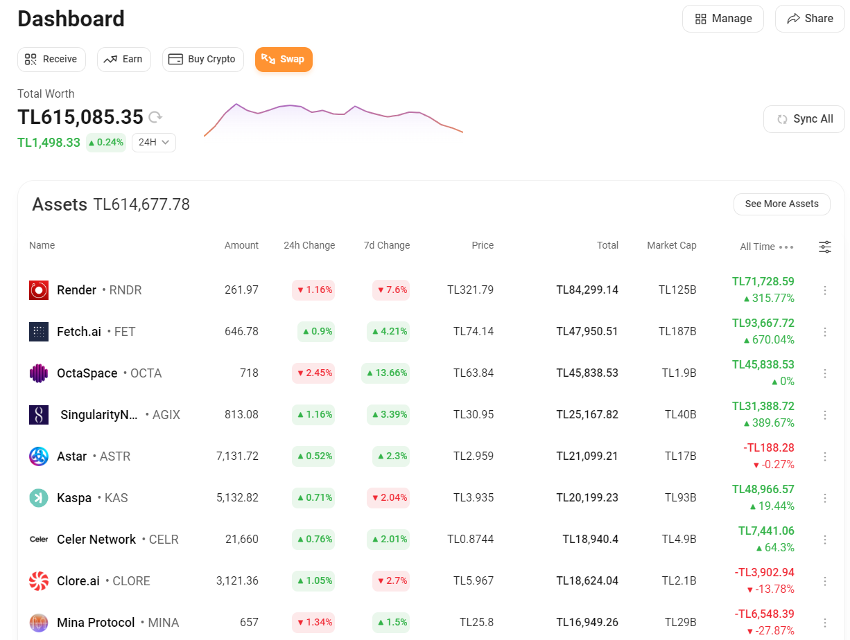Click the TL93,667.72 all-time profit value
This screenshot has height=640, width=850.
click(763, 323)
